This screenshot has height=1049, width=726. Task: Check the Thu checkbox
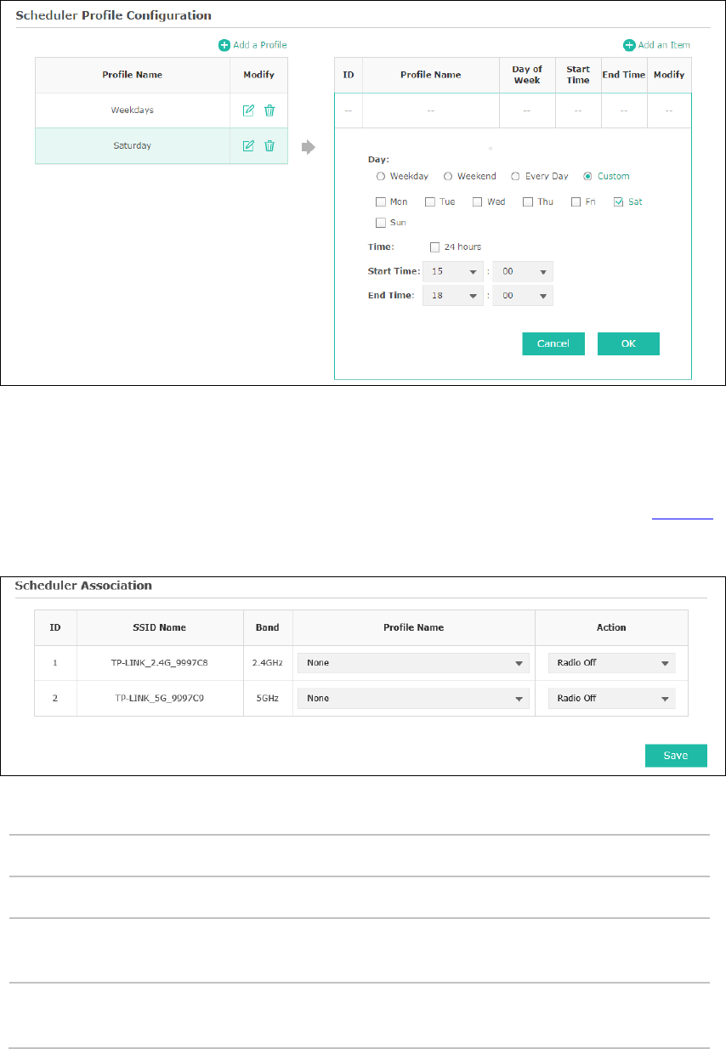pos(528,202)
